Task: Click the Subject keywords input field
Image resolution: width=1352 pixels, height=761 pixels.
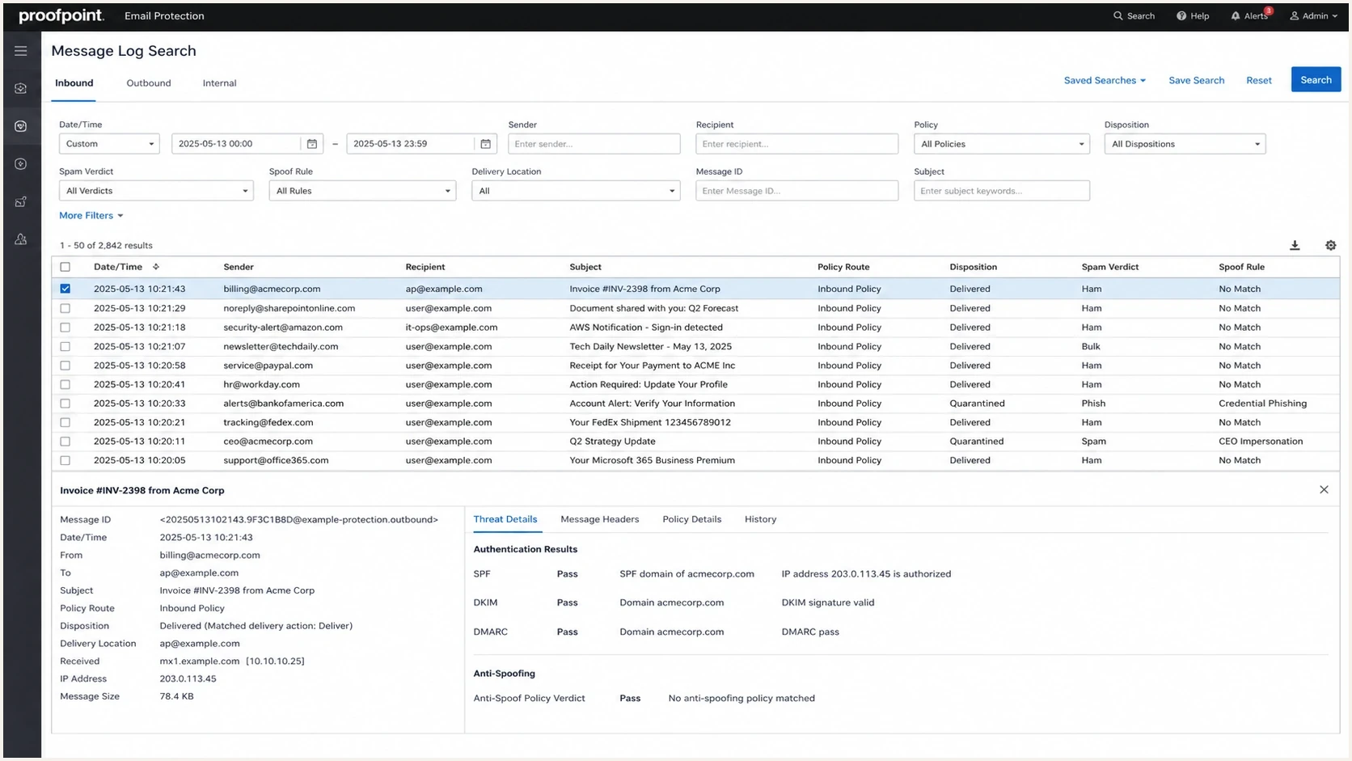Action: click(1001, 191)
